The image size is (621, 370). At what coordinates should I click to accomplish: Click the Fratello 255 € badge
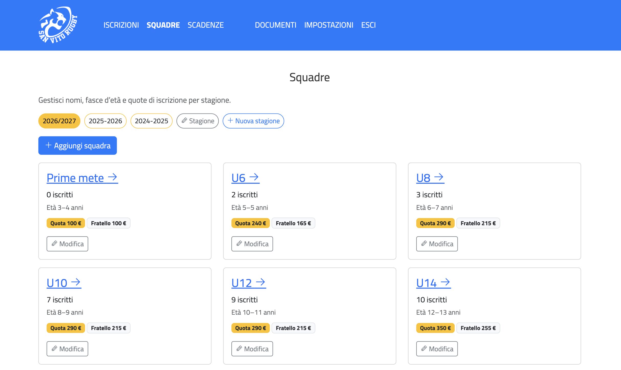(478, 328)
